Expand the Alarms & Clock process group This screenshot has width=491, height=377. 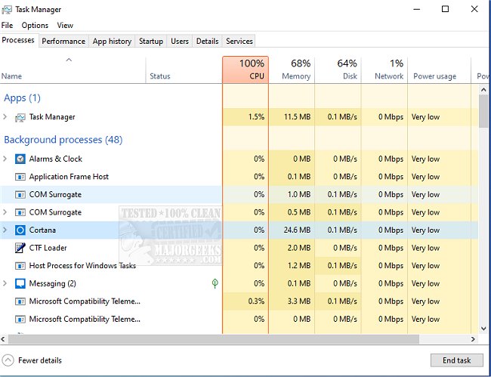coord(5,159)
